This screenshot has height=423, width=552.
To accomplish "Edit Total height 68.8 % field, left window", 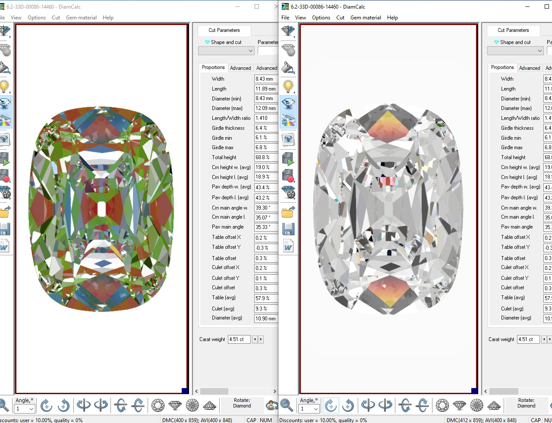I will (x=266, y=157).
